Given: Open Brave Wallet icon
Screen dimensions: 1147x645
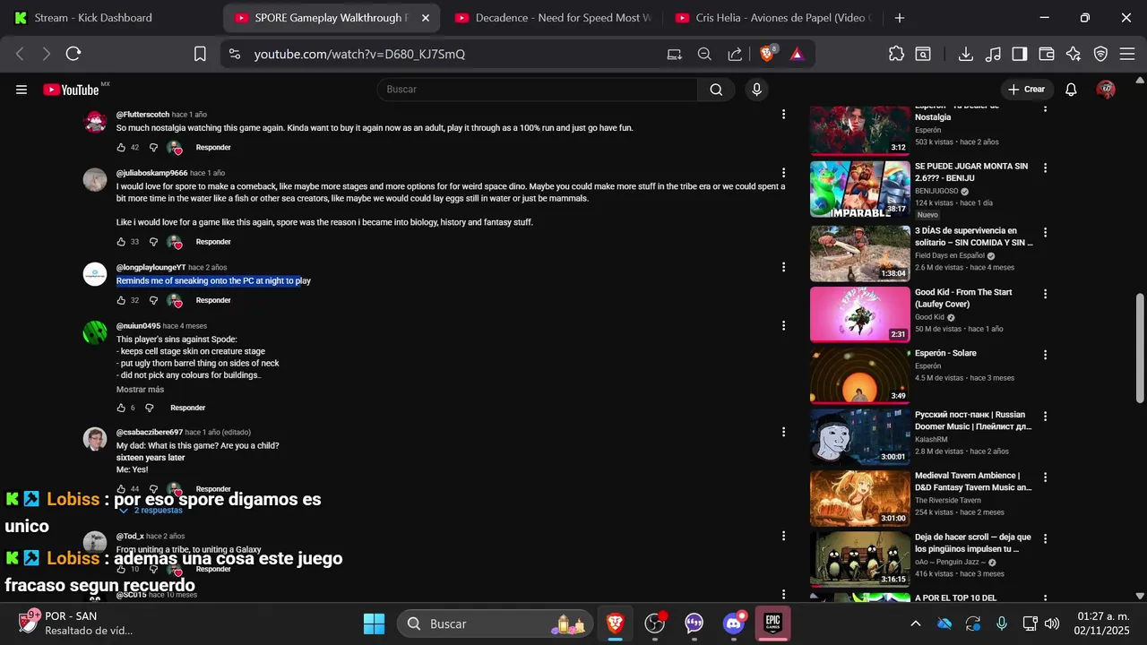Looking at the screenshot, I should tap(1046, 54).
